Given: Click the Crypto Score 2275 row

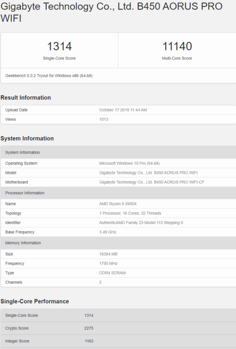Looking at the screenshot, I should [x=118, y=328].
